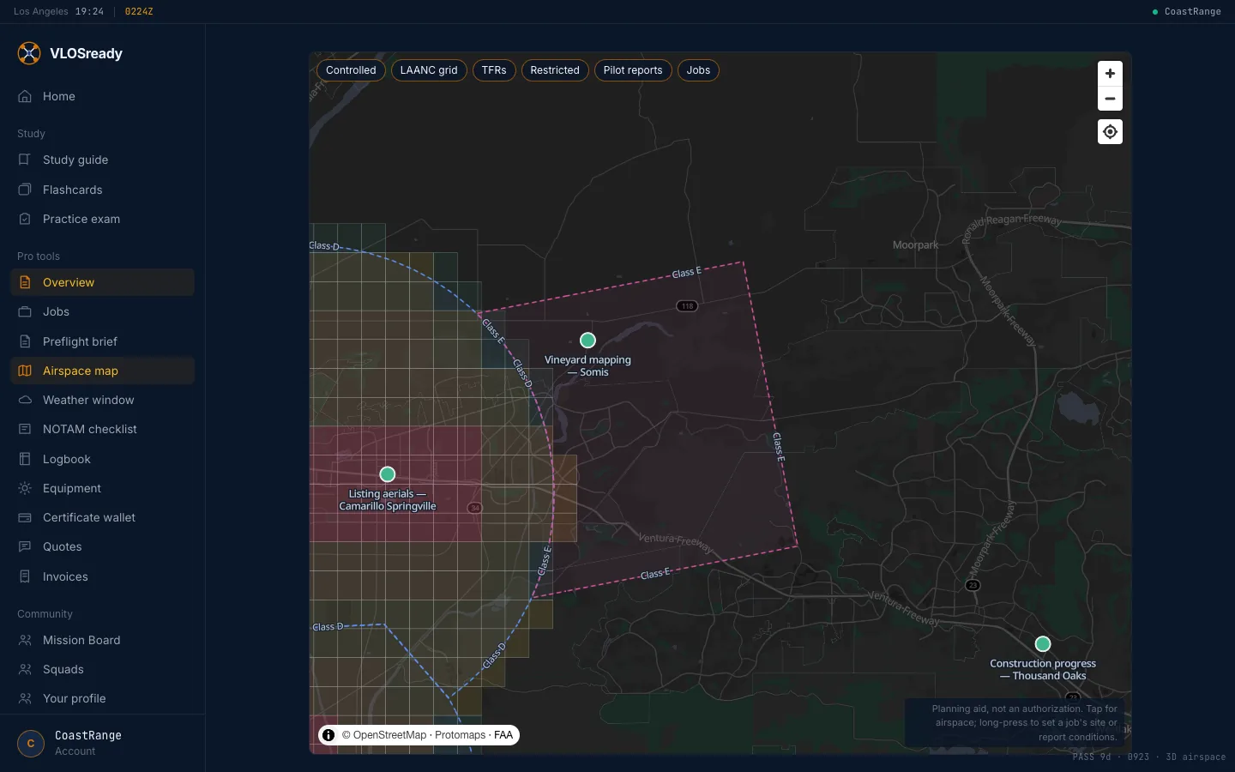Toggle the Controlled airspace layer
1235x772 pixels.
351,70
